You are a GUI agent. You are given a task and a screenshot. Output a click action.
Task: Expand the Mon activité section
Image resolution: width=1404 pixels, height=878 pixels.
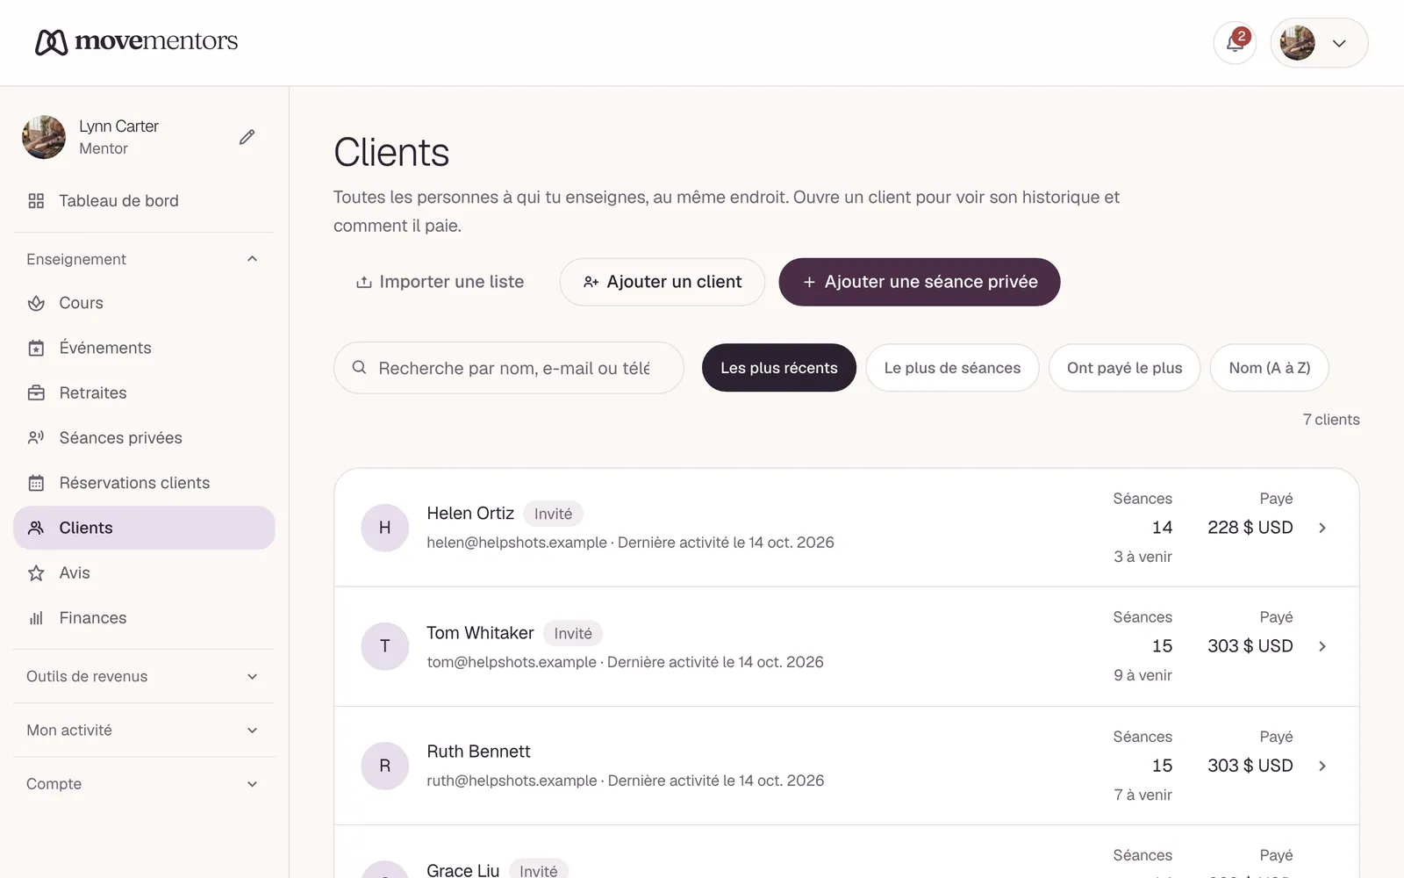[x=144, y=730]
